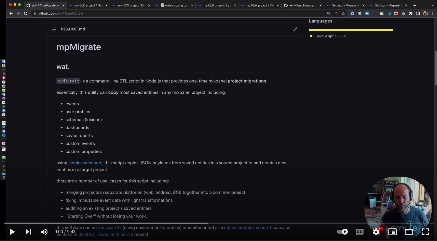Close the metrics going up tab
The image size is (437, 241).
[x=192, y=5]
